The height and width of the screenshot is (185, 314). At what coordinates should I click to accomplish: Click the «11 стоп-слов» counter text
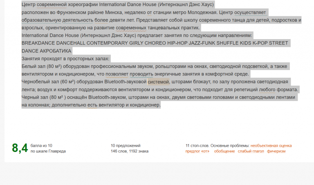click(197, 146)
